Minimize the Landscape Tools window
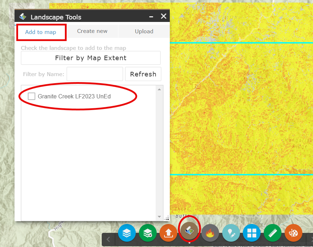The height and width of the screenshot is (247, 313). [151, 16]
